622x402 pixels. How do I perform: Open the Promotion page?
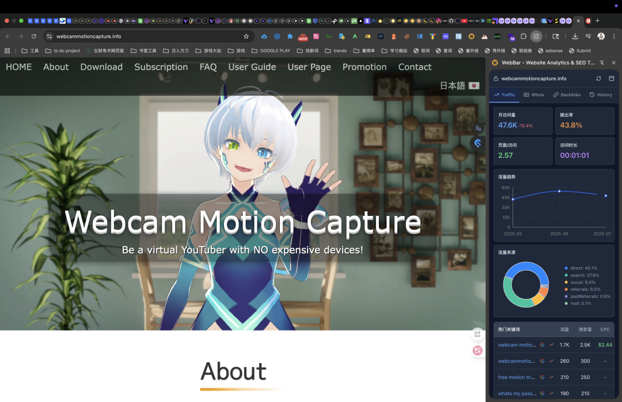click(x=365, y=67)
